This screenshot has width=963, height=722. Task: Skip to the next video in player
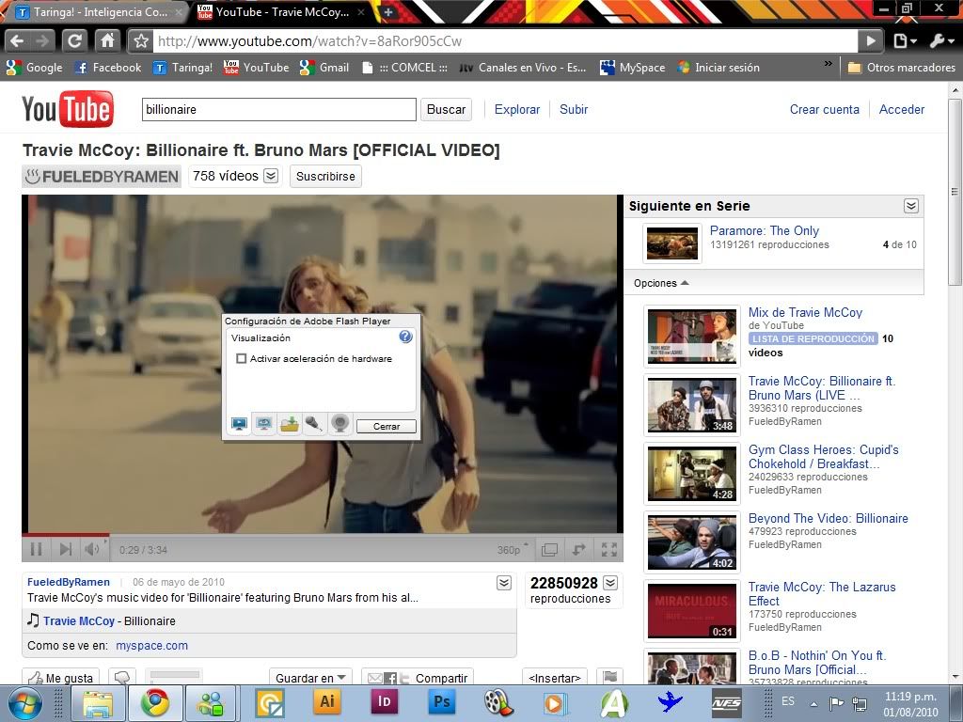tap(65, 549)
